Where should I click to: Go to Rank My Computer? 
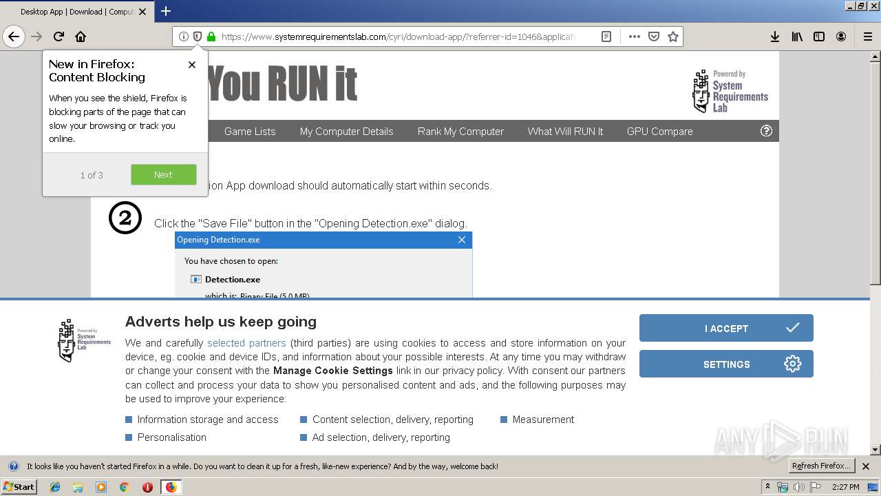point(460,131)
